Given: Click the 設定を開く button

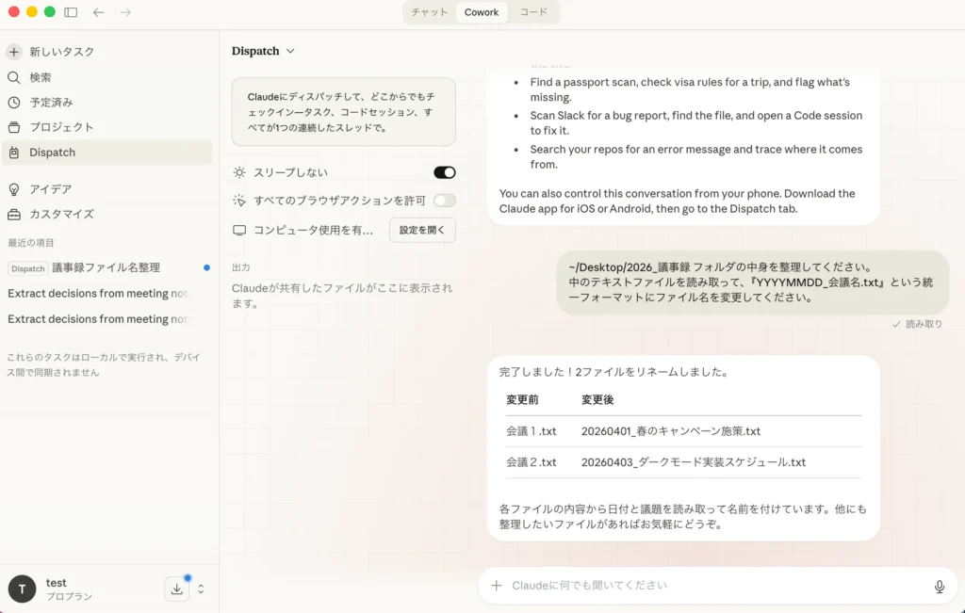Looking at the screenshot, I should point(422,230).
